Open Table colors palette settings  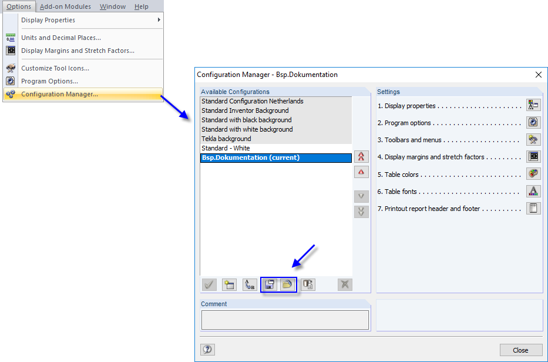coord(533,173)
